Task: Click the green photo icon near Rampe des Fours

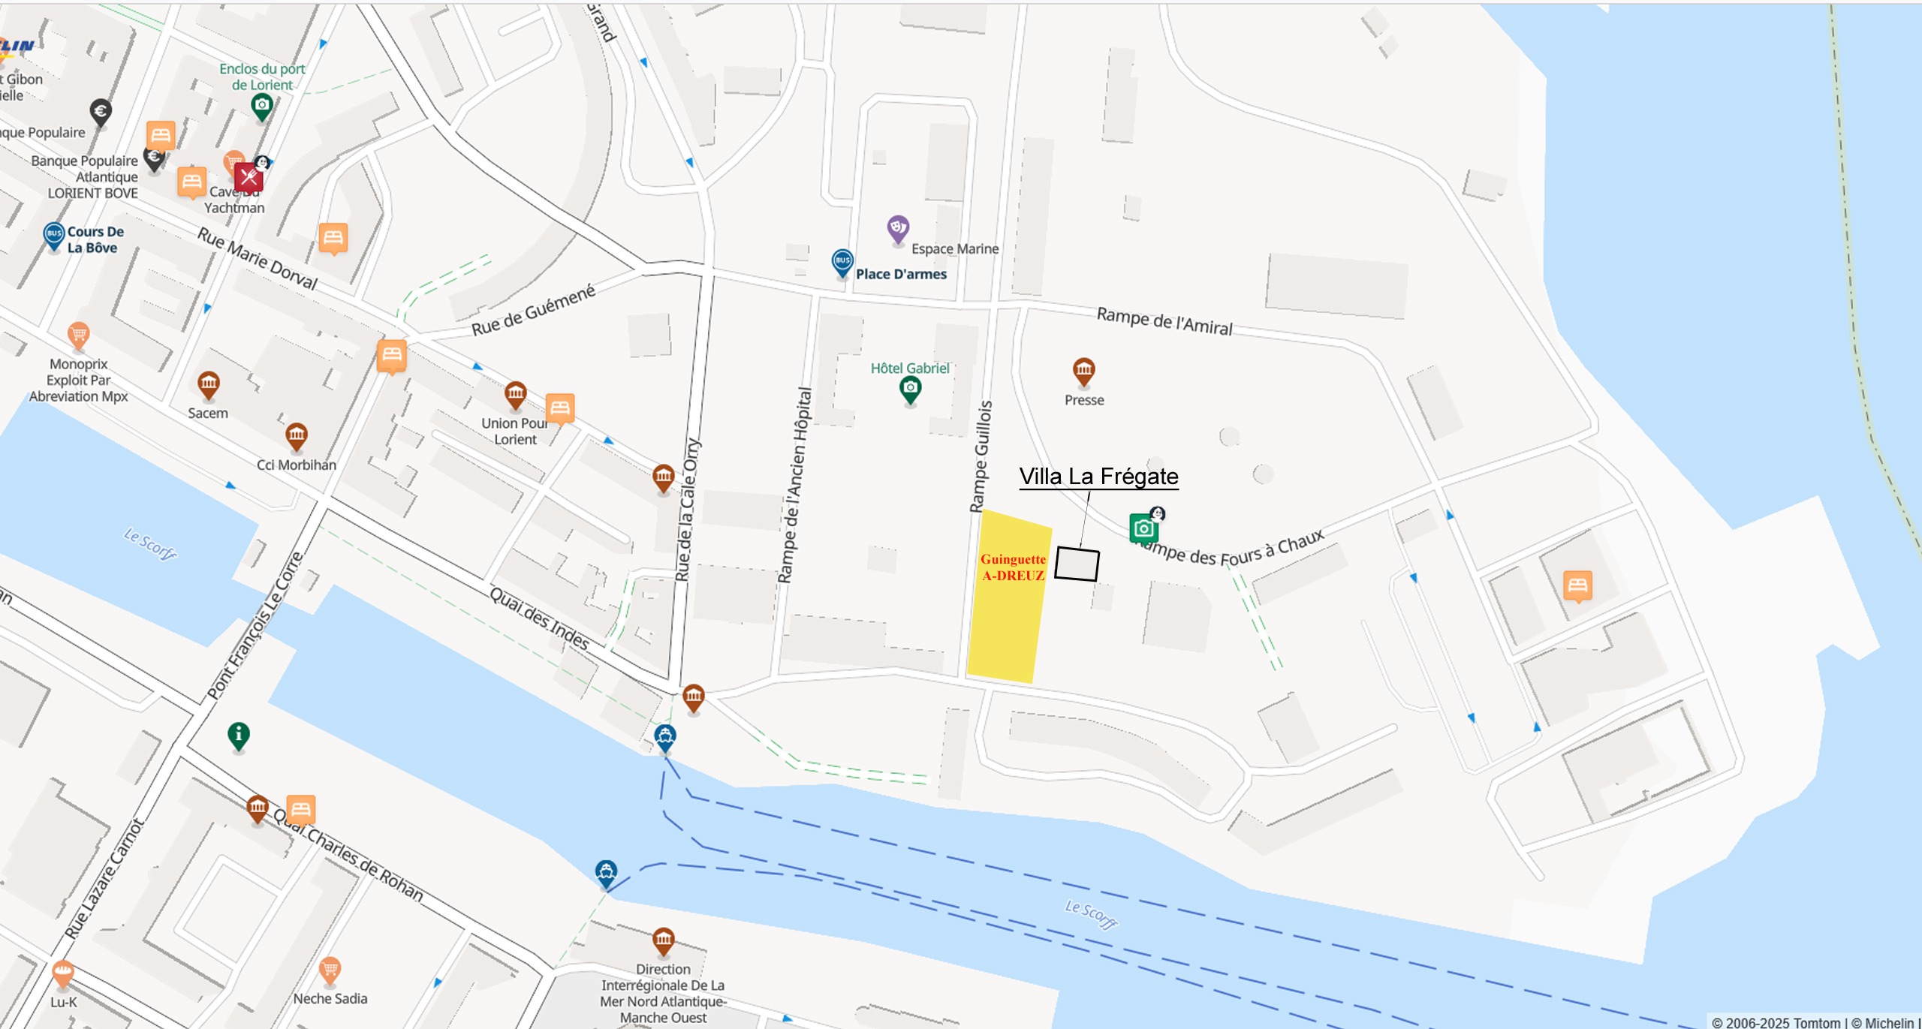Action: tap(1143, 528)
